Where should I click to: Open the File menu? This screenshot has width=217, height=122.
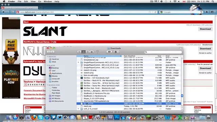pos(20,1)
